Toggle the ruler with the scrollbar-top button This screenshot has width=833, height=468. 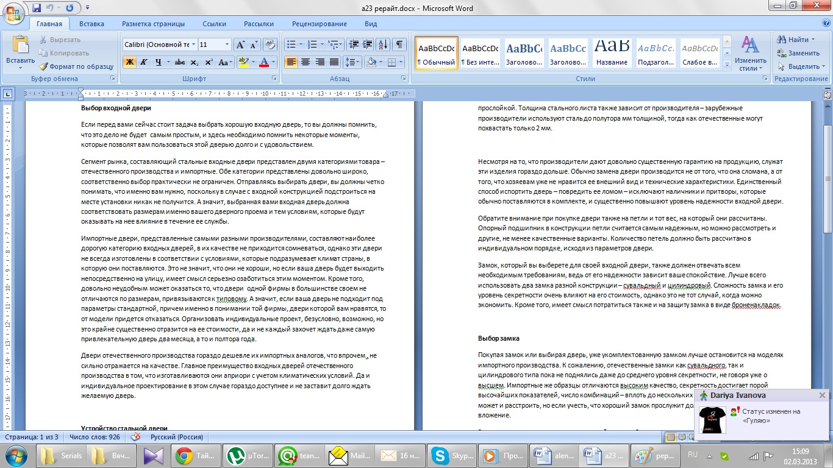[828, 94]
